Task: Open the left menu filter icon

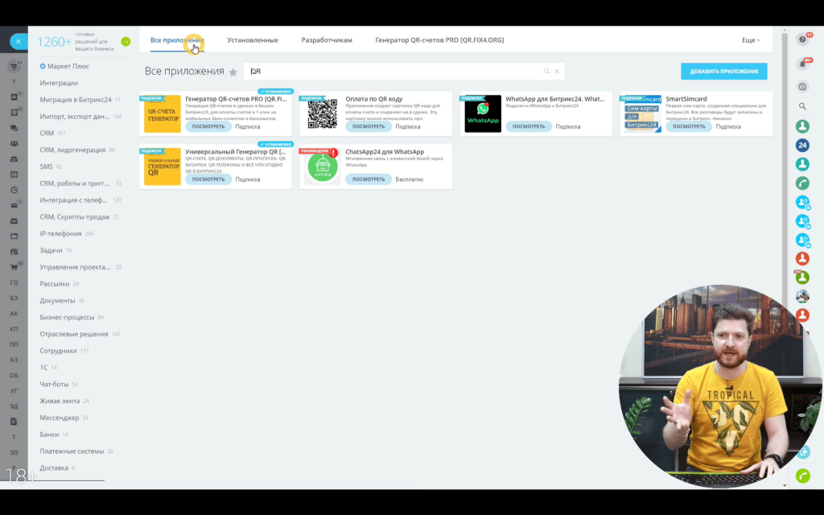Action: coord(14,66)
